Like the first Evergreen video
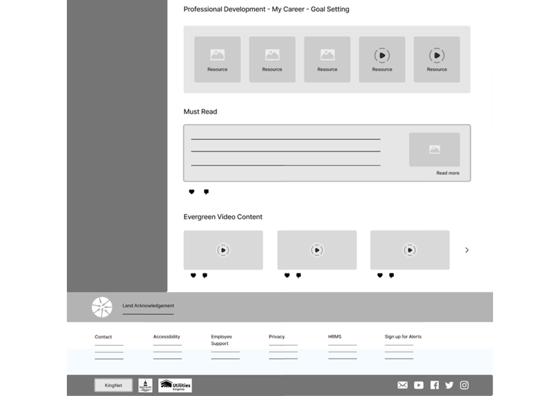 [x=193, y=275]
